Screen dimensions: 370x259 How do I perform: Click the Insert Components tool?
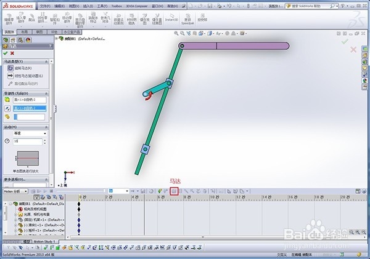pos(21,18)
